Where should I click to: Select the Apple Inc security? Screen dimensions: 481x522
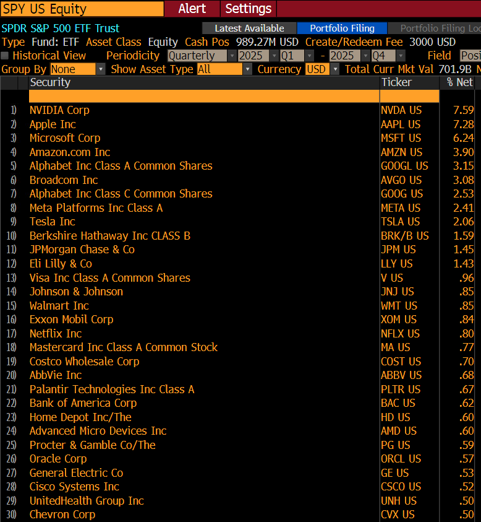click(x=53, y=124)
